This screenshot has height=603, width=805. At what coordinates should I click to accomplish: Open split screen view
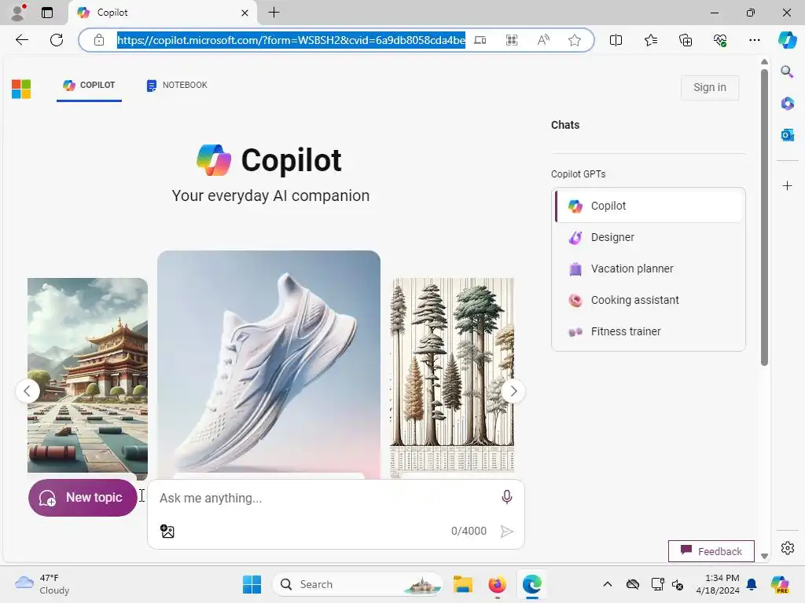(x=616, y=40)
